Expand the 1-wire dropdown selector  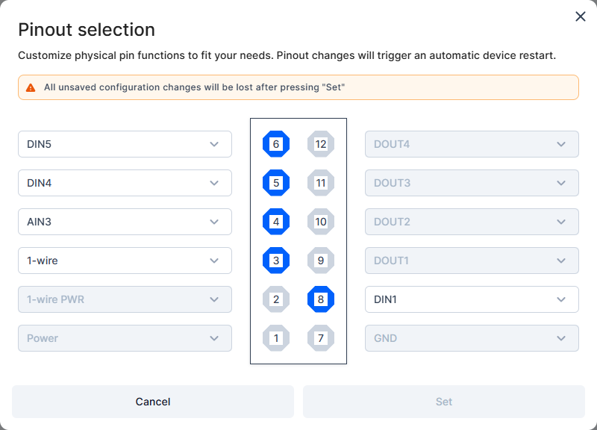[x=125, y=261]
